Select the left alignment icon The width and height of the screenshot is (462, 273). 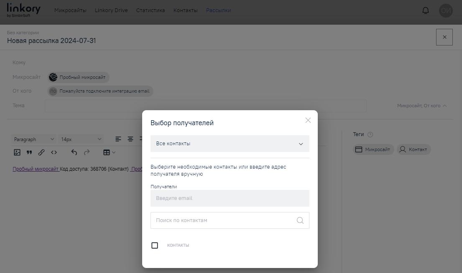point(118,139)
